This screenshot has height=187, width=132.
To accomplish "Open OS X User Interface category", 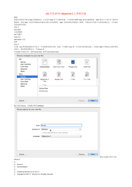I will click(x=26, y=79).
